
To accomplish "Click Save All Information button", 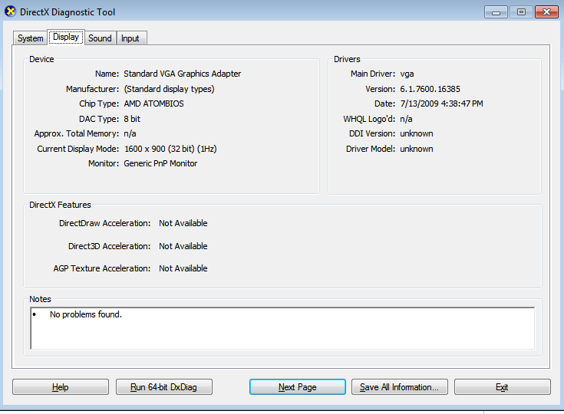I will [x=400, y=387].
